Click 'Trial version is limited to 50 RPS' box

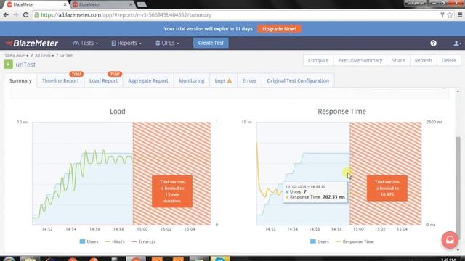[x=387, y=188]
